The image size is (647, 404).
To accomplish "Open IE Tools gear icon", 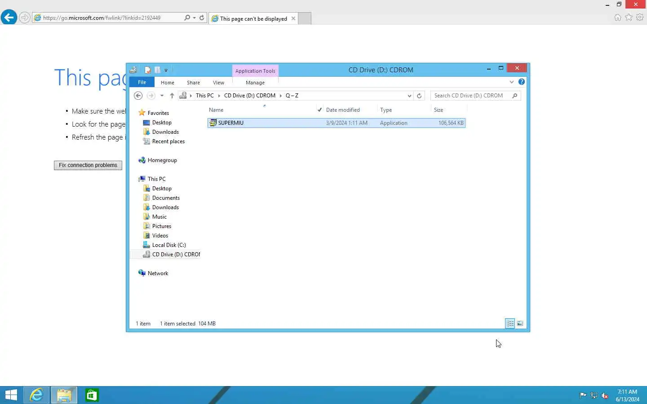I will (x=640, y=17).
